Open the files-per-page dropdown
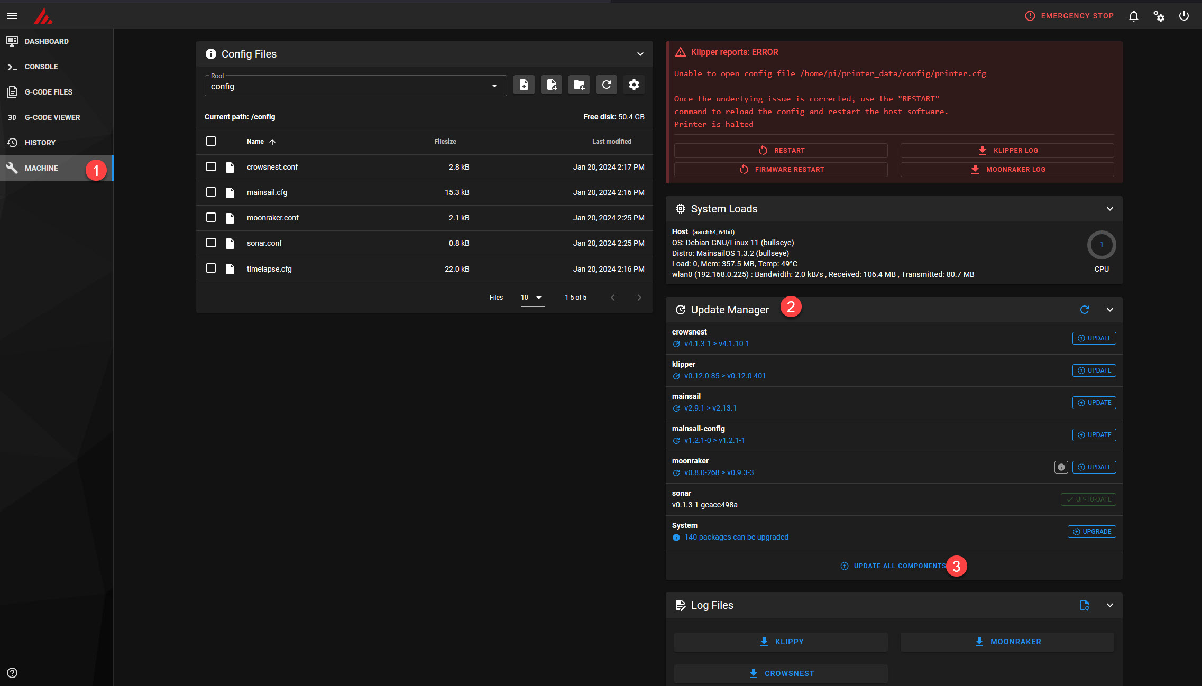The image size is (1202, 686). tap(532, 298)
